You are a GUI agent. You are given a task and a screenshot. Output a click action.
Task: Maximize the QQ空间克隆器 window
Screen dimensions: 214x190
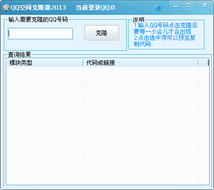point(189,5)
